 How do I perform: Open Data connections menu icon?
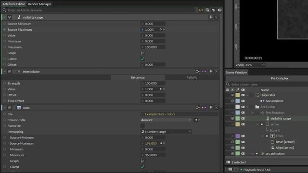click(x=198, y=108)
